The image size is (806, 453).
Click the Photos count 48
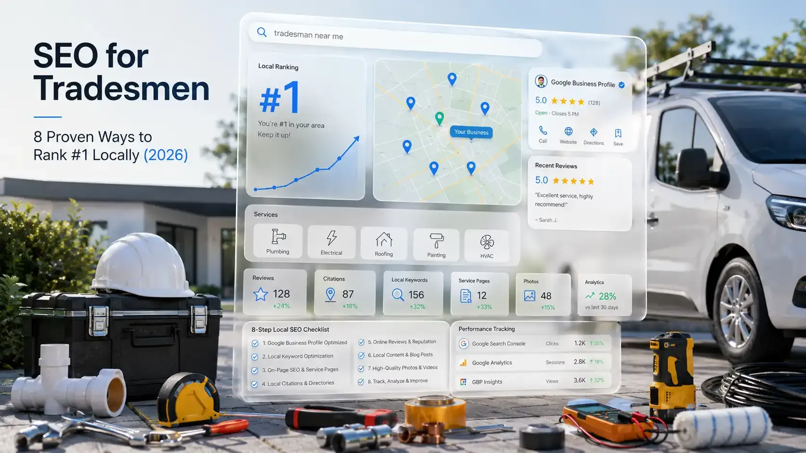546,296
